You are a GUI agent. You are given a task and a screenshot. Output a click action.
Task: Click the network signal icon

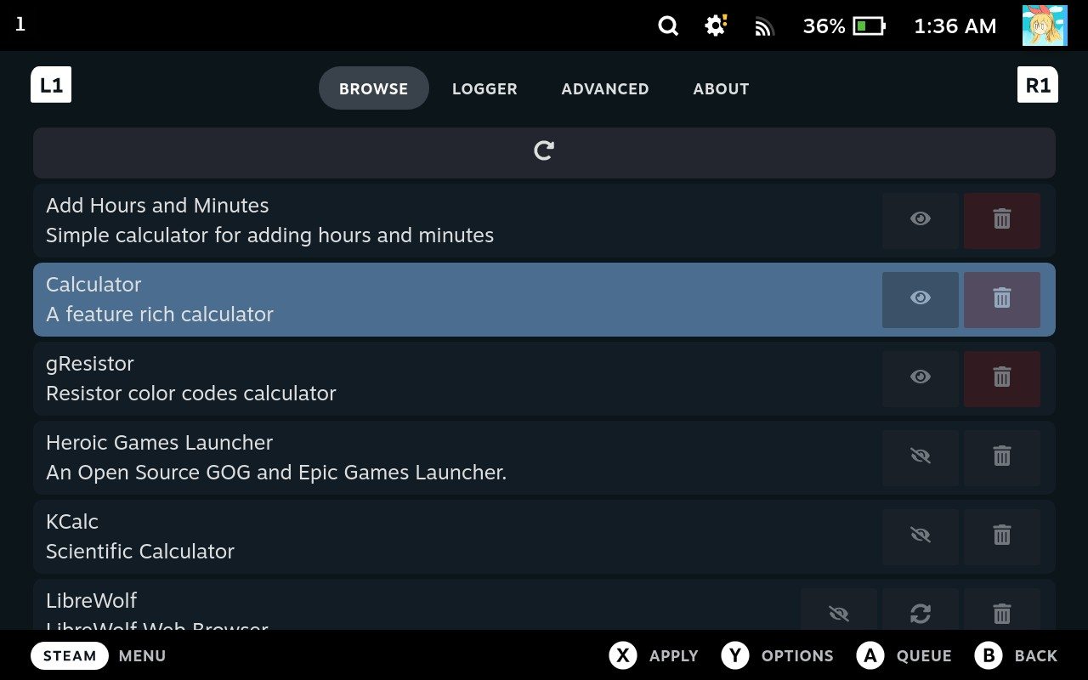point(764,27)
